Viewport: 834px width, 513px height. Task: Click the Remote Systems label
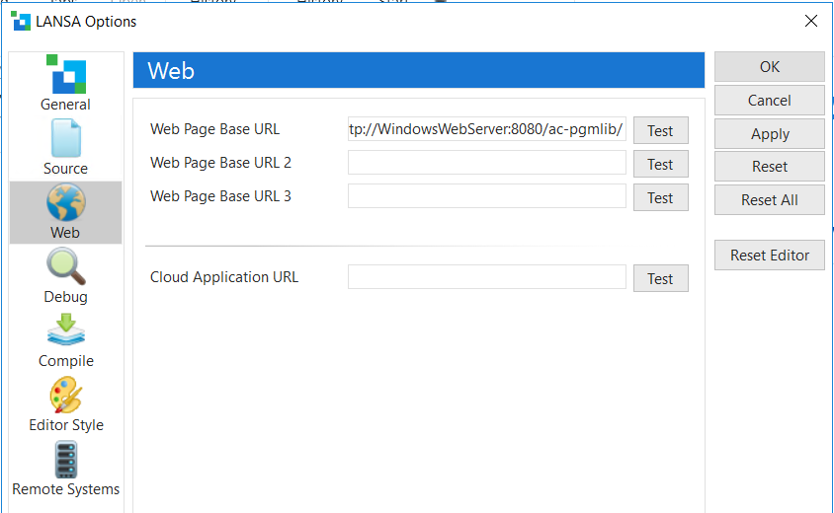point(66,489)
